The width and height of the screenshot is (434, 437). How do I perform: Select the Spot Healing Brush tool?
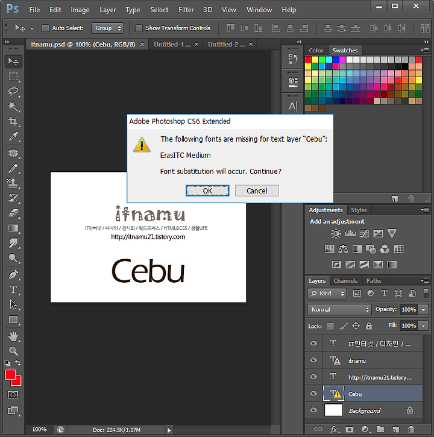point(13,153)
